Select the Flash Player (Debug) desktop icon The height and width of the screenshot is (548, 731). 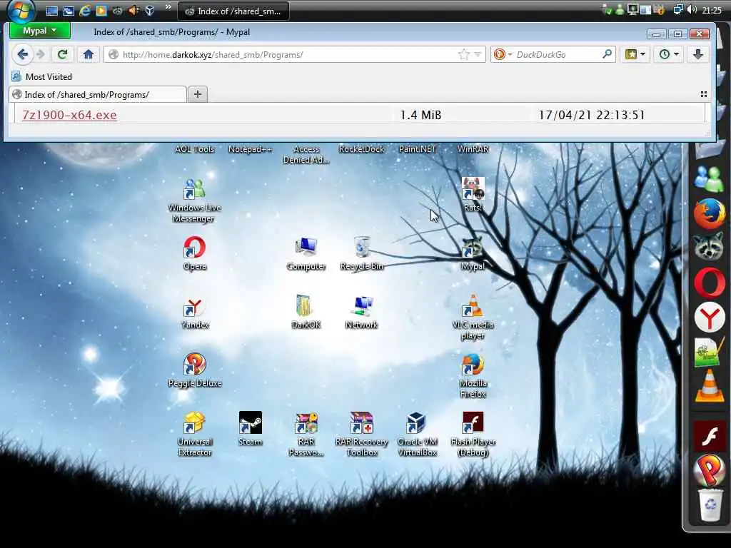click(473, 434)
